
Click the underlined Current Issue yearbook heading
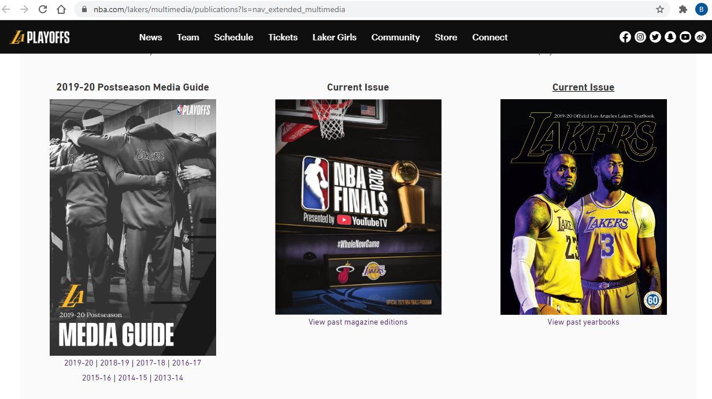pyautogui.click(x=583, y=88)
